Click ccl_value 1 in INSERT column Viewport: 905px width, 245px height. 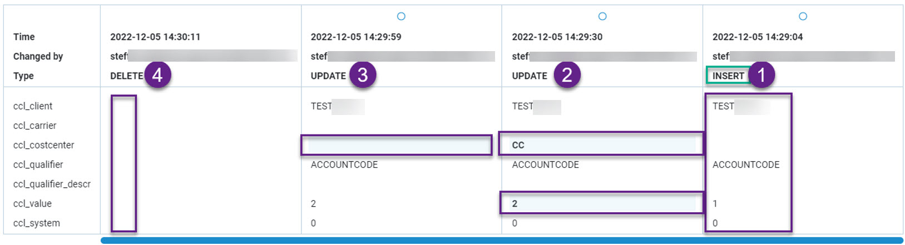[715, 204]
